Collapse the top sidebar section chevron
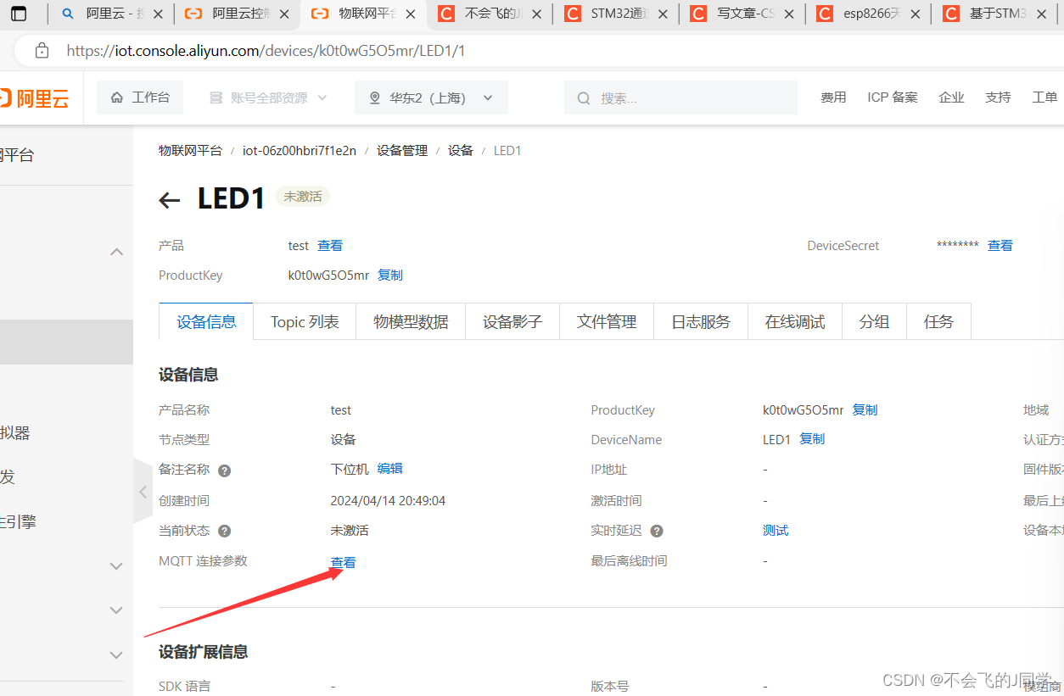Image resolution: width=1064 pixels, height=696 pixels. click(116, 251)
